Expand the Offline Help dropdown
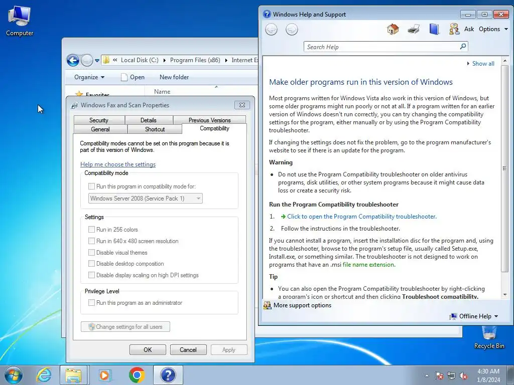The width and height of the screenshot is (514, 385). point(496,316)
